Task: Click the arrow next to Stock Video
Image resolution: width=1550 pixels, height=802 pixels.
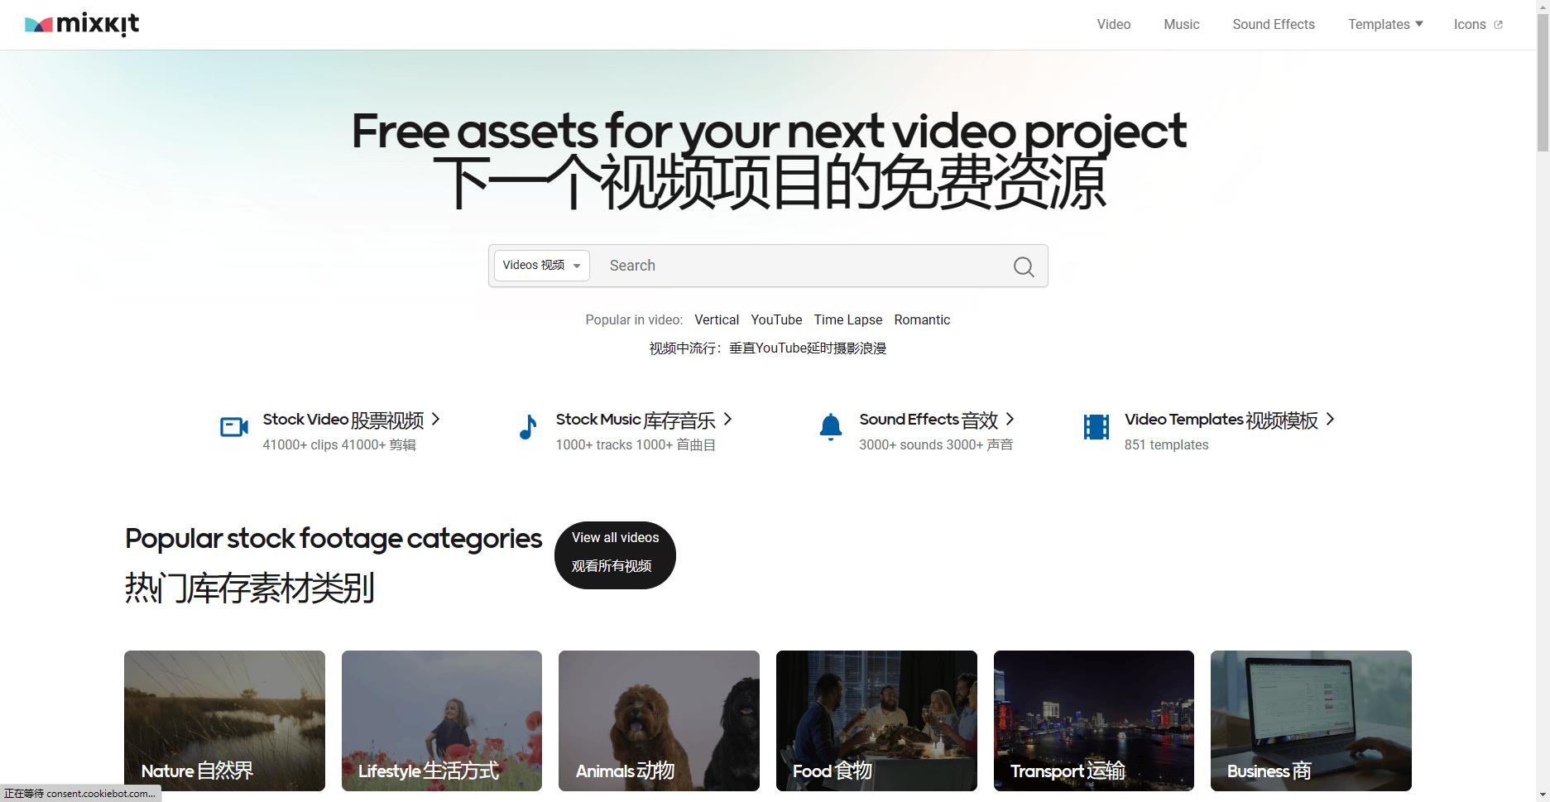Action: (x=436, y=420)
